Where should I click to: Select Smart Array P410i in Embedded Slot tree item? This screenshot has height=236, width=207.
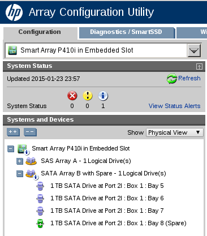point(81,148)
